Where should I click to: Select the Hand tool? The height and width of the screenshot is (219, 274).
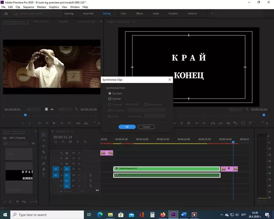click(44, 169)
